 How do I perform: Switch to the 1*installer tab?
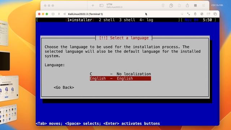coord(80,20)
